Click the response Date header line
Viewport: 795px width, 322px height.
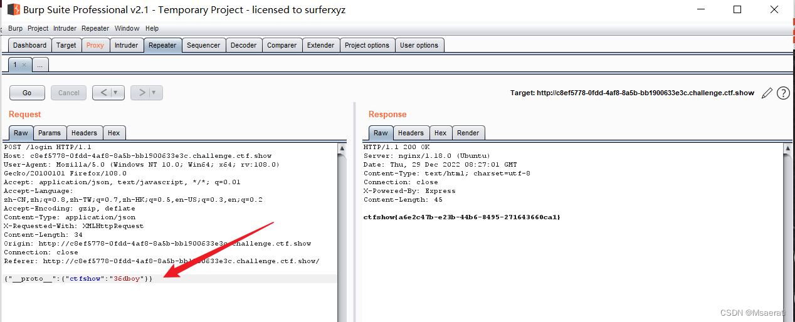[x=440, y=165]
